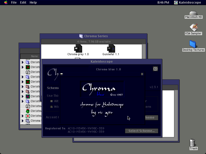Click the '©rz 1997' copyright text

click(117, 95)
